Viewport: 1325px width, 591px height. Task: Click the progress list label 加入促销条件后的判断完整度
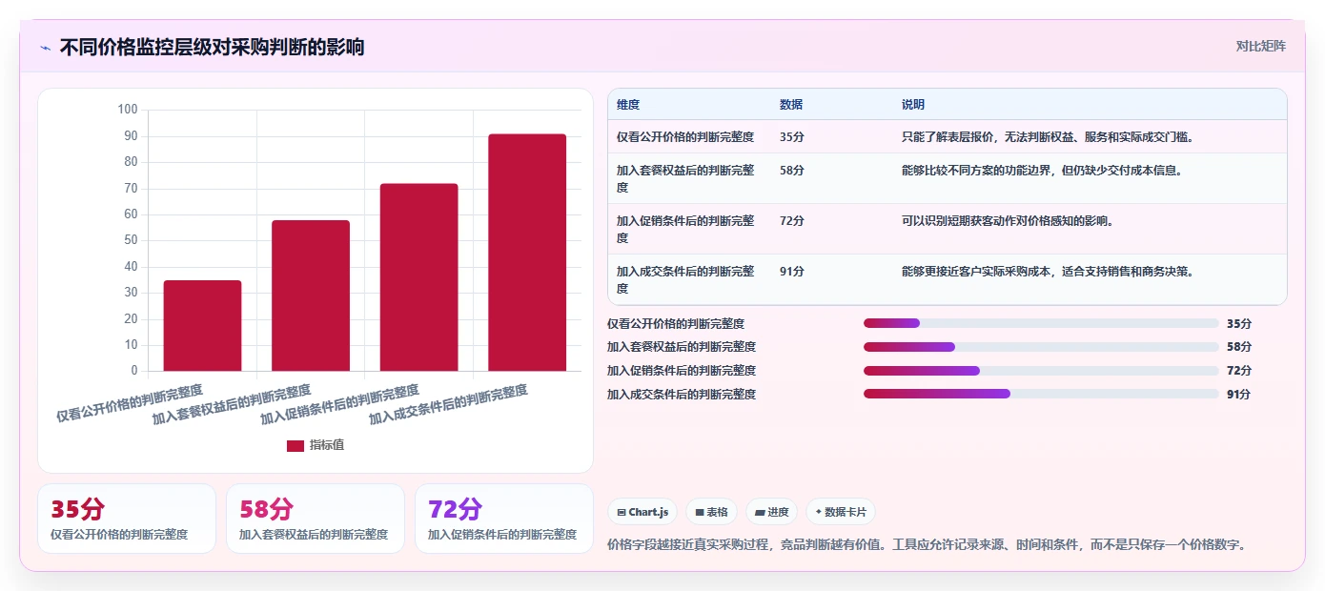[682, 370]
